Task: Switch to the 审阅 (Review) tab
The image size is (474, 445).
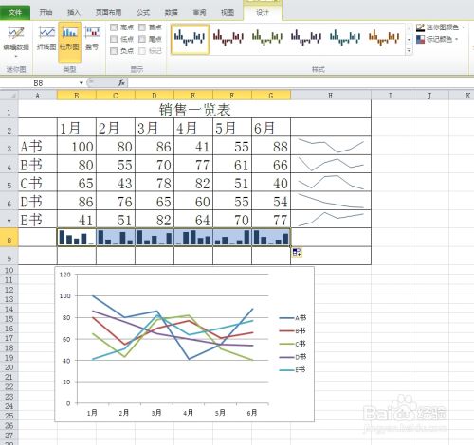Action: tap(199, 12)
